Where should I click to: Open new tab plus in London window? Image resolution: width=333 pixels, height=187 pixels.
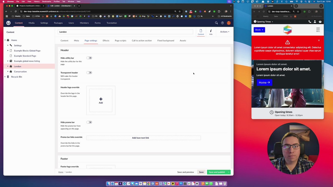coord(296,6)
